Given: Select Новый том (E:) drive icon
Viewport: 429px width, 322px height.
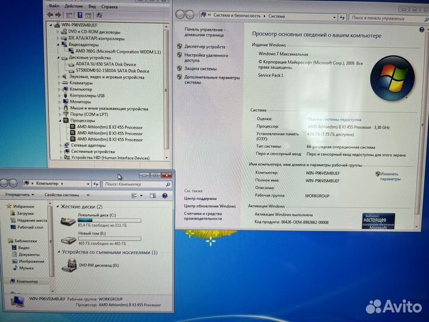Looking at the screenshot, I should point(68,240).
